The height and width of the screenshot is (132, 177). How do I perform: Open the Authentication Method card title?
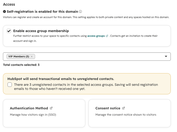point(29,108)
